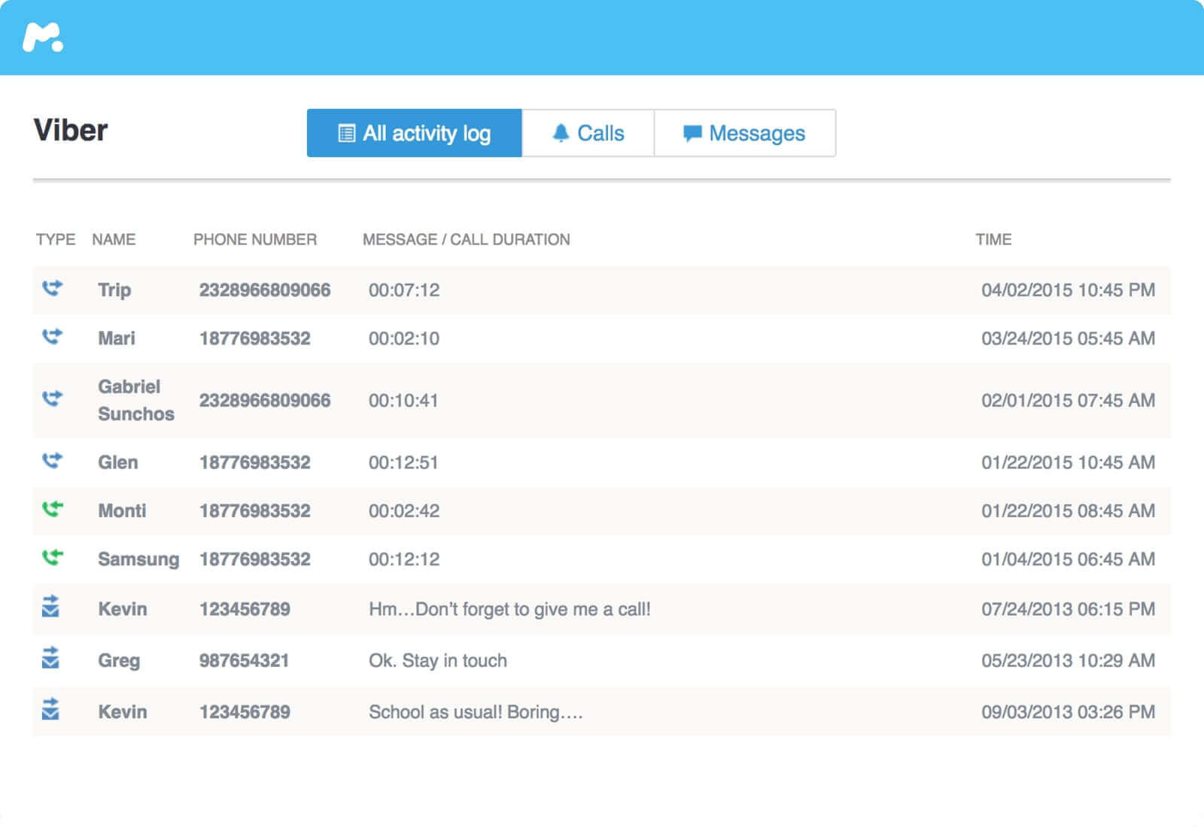Click call duration 00:12:51

[x=403, y=462]
